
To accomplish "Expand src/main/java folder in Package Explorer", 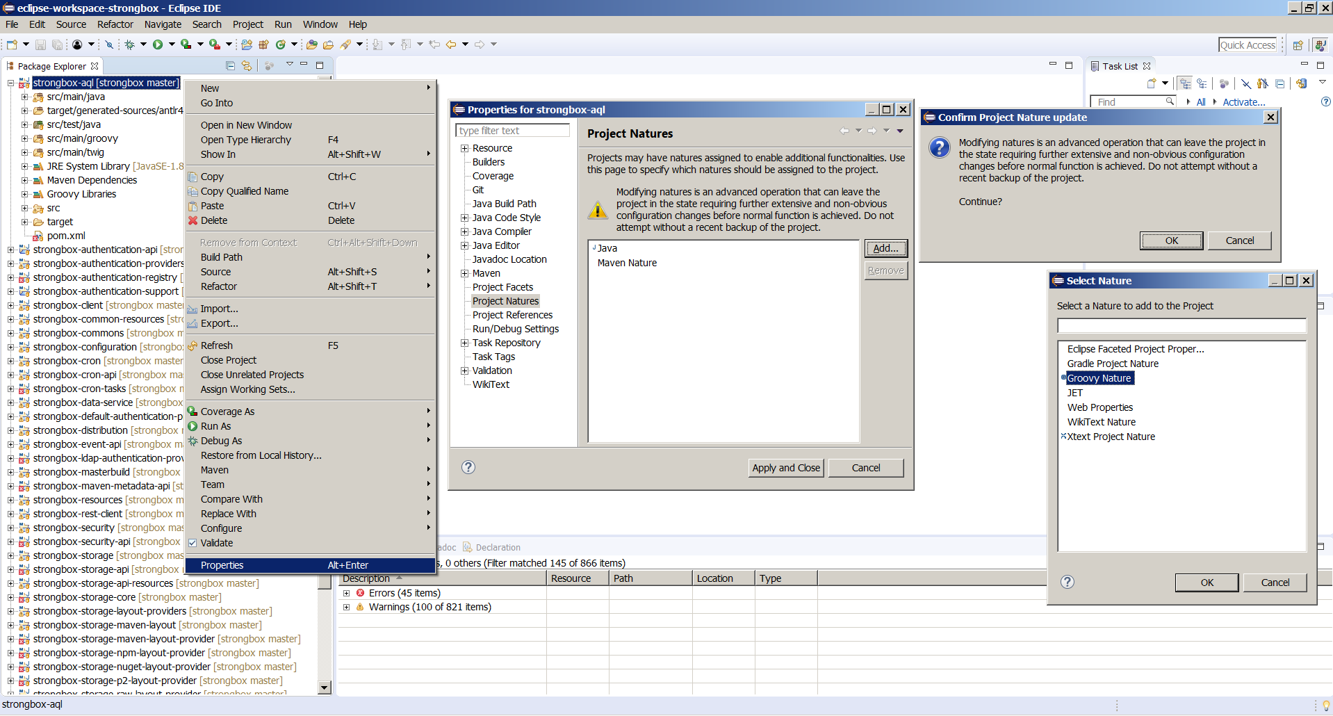I will pos(25,97).
